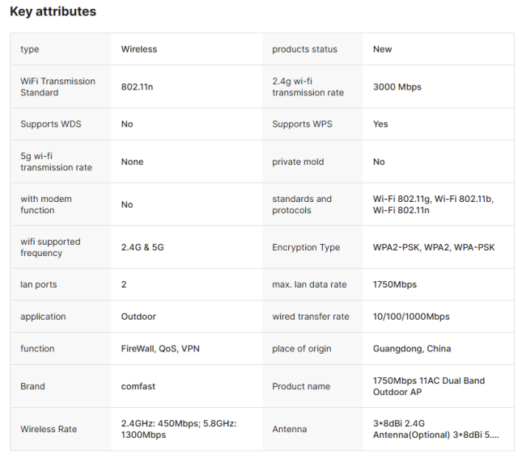
Task: Select the 'Supports WPS' label cell
Action: [302, 124]
